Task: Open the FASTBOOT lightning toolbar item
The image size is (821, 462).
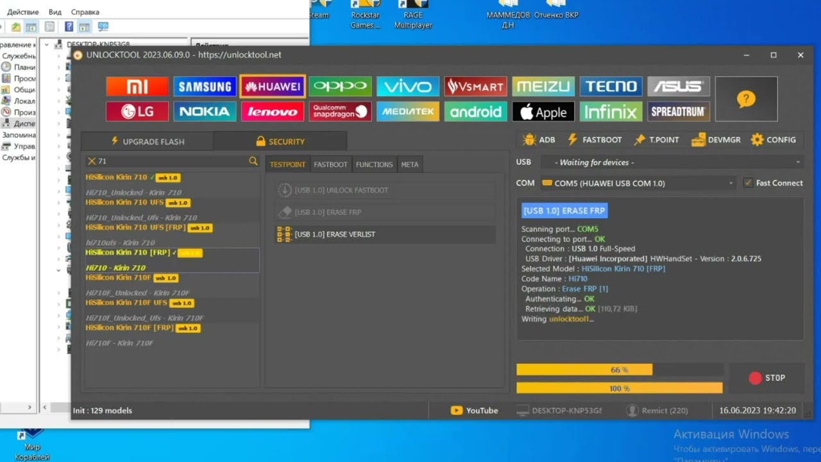Action: tap(595, 139)
